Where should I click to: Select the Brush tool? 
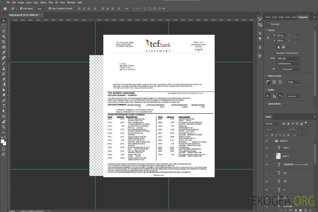4,63
